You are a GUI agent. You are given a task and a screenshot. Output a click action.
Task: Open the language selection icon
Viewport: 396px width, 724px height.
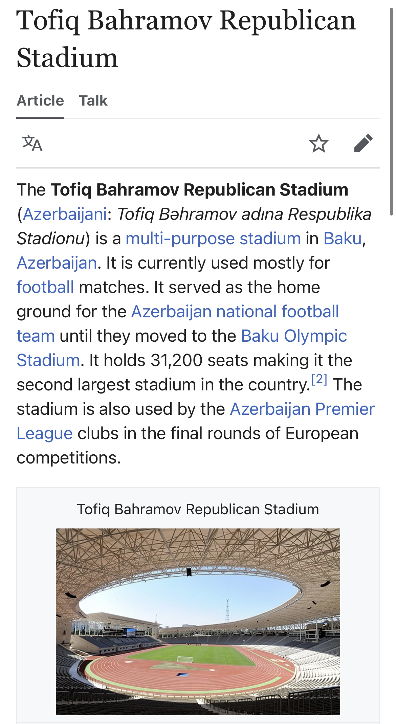click(x=32, y=143)
